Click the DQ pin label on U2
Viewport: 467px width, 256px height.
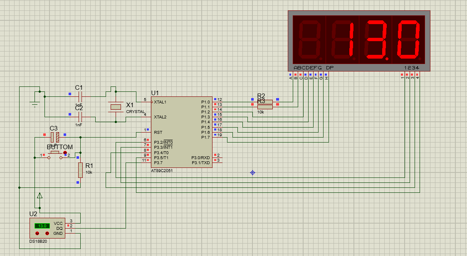pos(59,228)
